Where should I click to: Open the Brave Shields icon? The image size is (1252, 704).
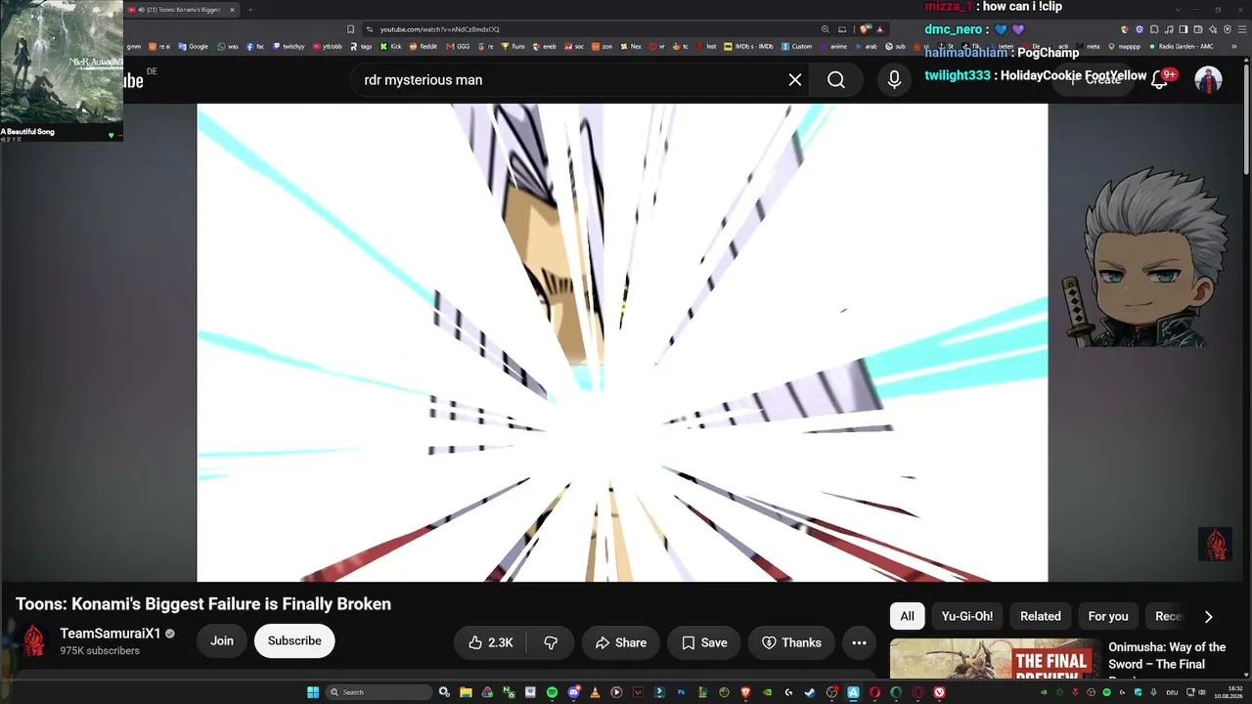click(x=867, y=29)
